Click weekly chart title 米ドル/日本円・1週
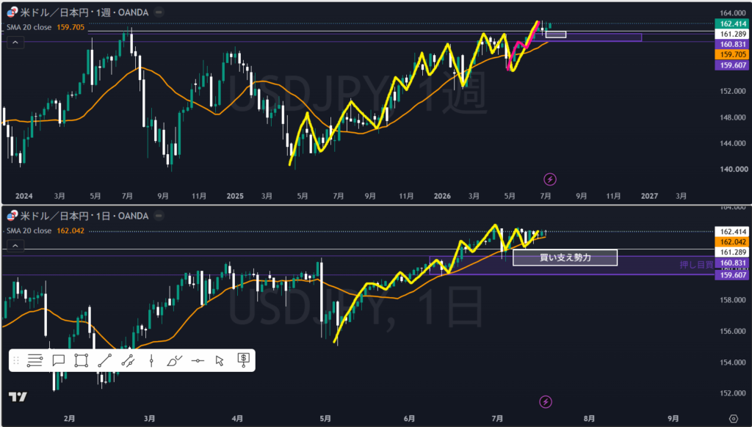The width and height of the screenshot is (752, 427). tap(84, 12)
